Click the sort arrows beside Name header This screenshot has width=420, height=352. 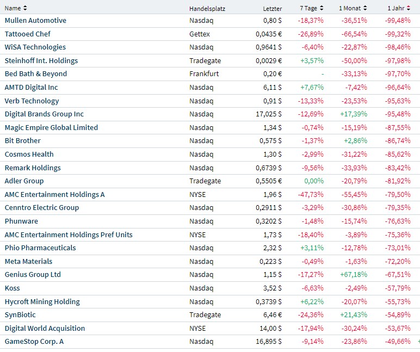click(x=25, y=8)
